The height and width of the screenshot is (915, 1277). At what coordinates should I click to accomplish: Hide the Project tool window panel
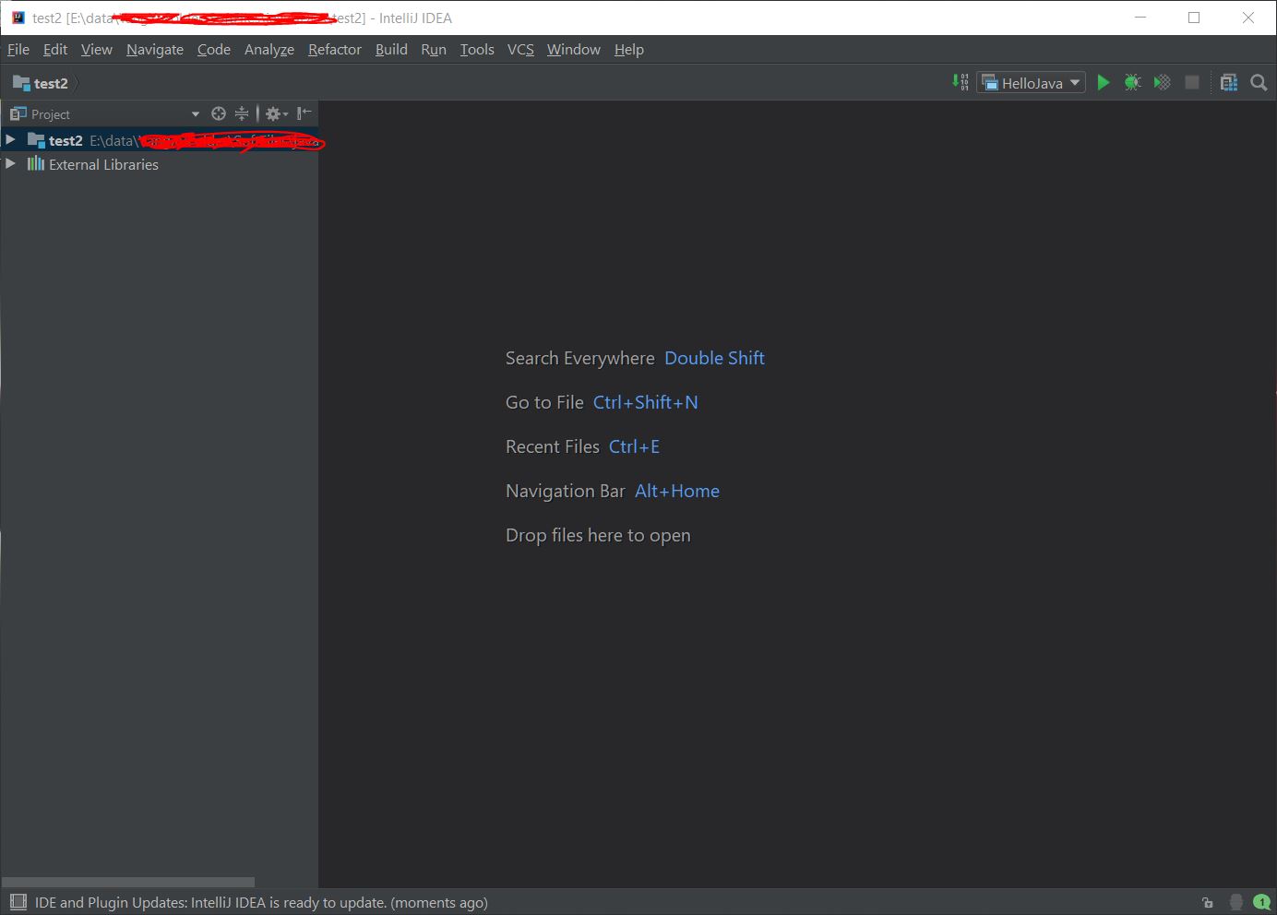tap(304, 113)
